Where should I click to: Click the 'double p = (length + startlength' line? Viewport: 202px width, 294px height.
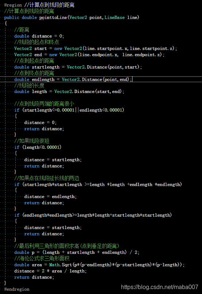tap(77, 252)
